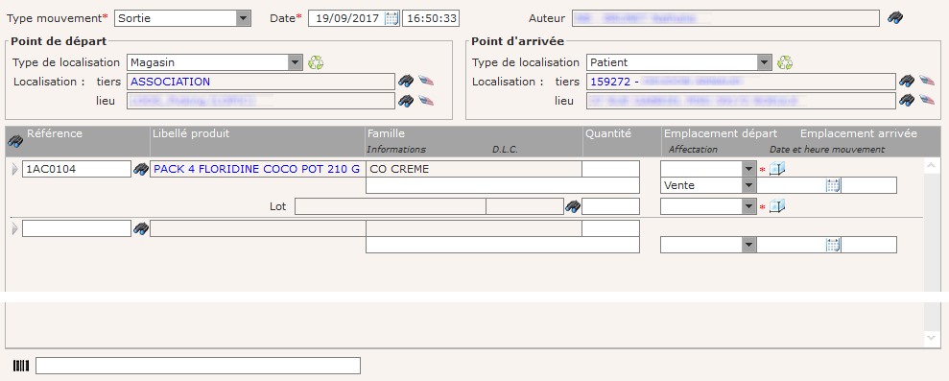Click the barcode icon at the bottom

(21, 366)
